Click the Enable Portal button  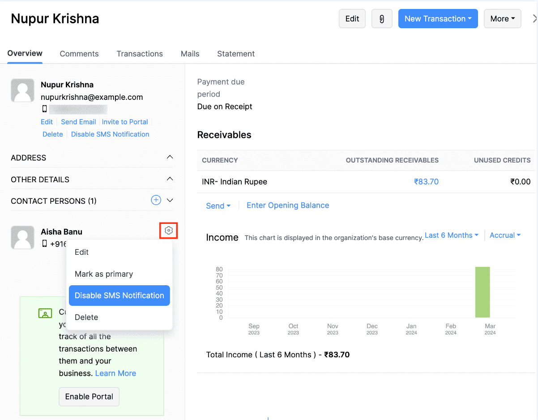pos(89,397)
